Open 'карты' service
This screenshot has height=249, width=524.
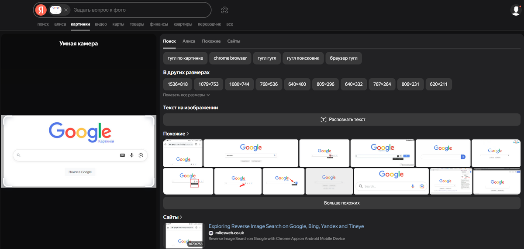tap(118, 24)
